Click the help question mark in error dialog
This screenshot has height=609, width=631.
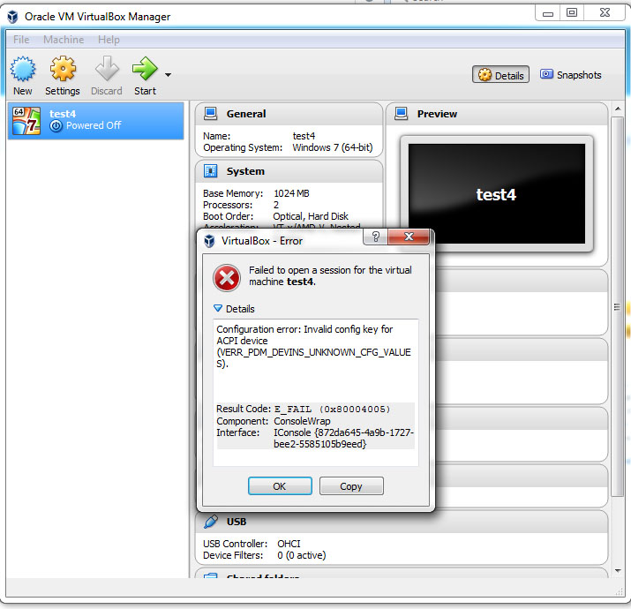coord(376,237)
